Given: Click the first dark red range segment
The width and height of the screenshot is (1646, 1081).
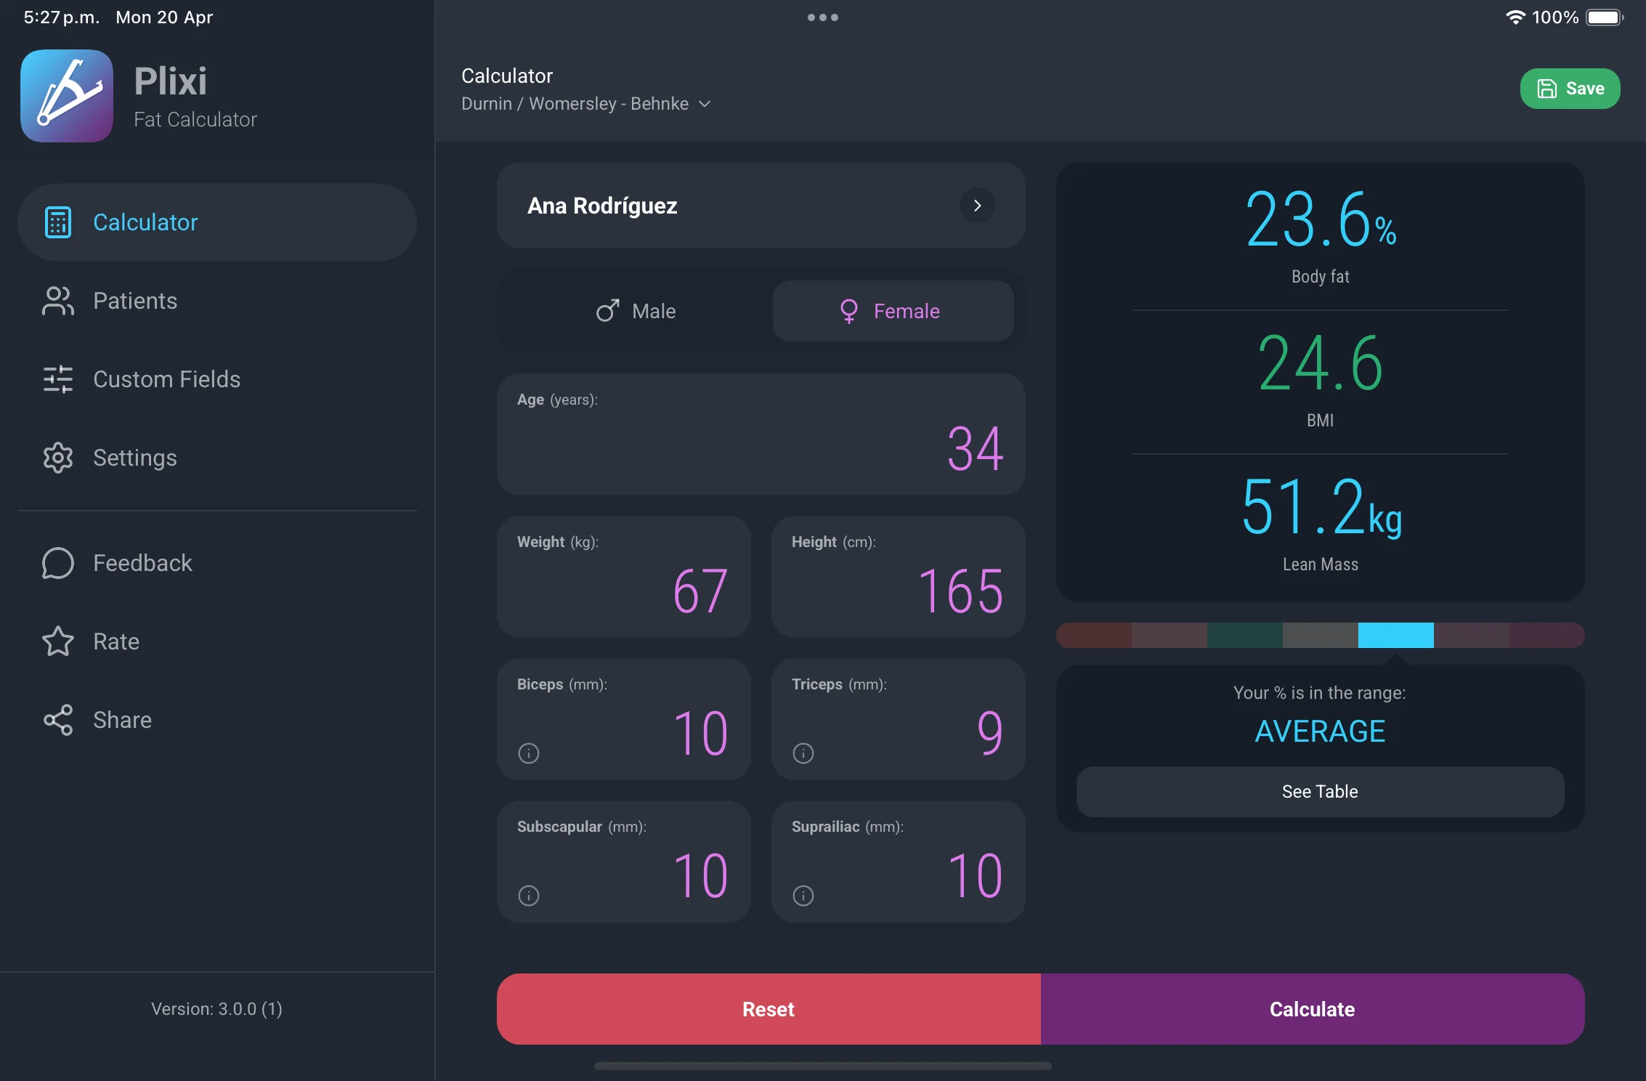Looking at the screenshot, I should [x=1094, y=635].
